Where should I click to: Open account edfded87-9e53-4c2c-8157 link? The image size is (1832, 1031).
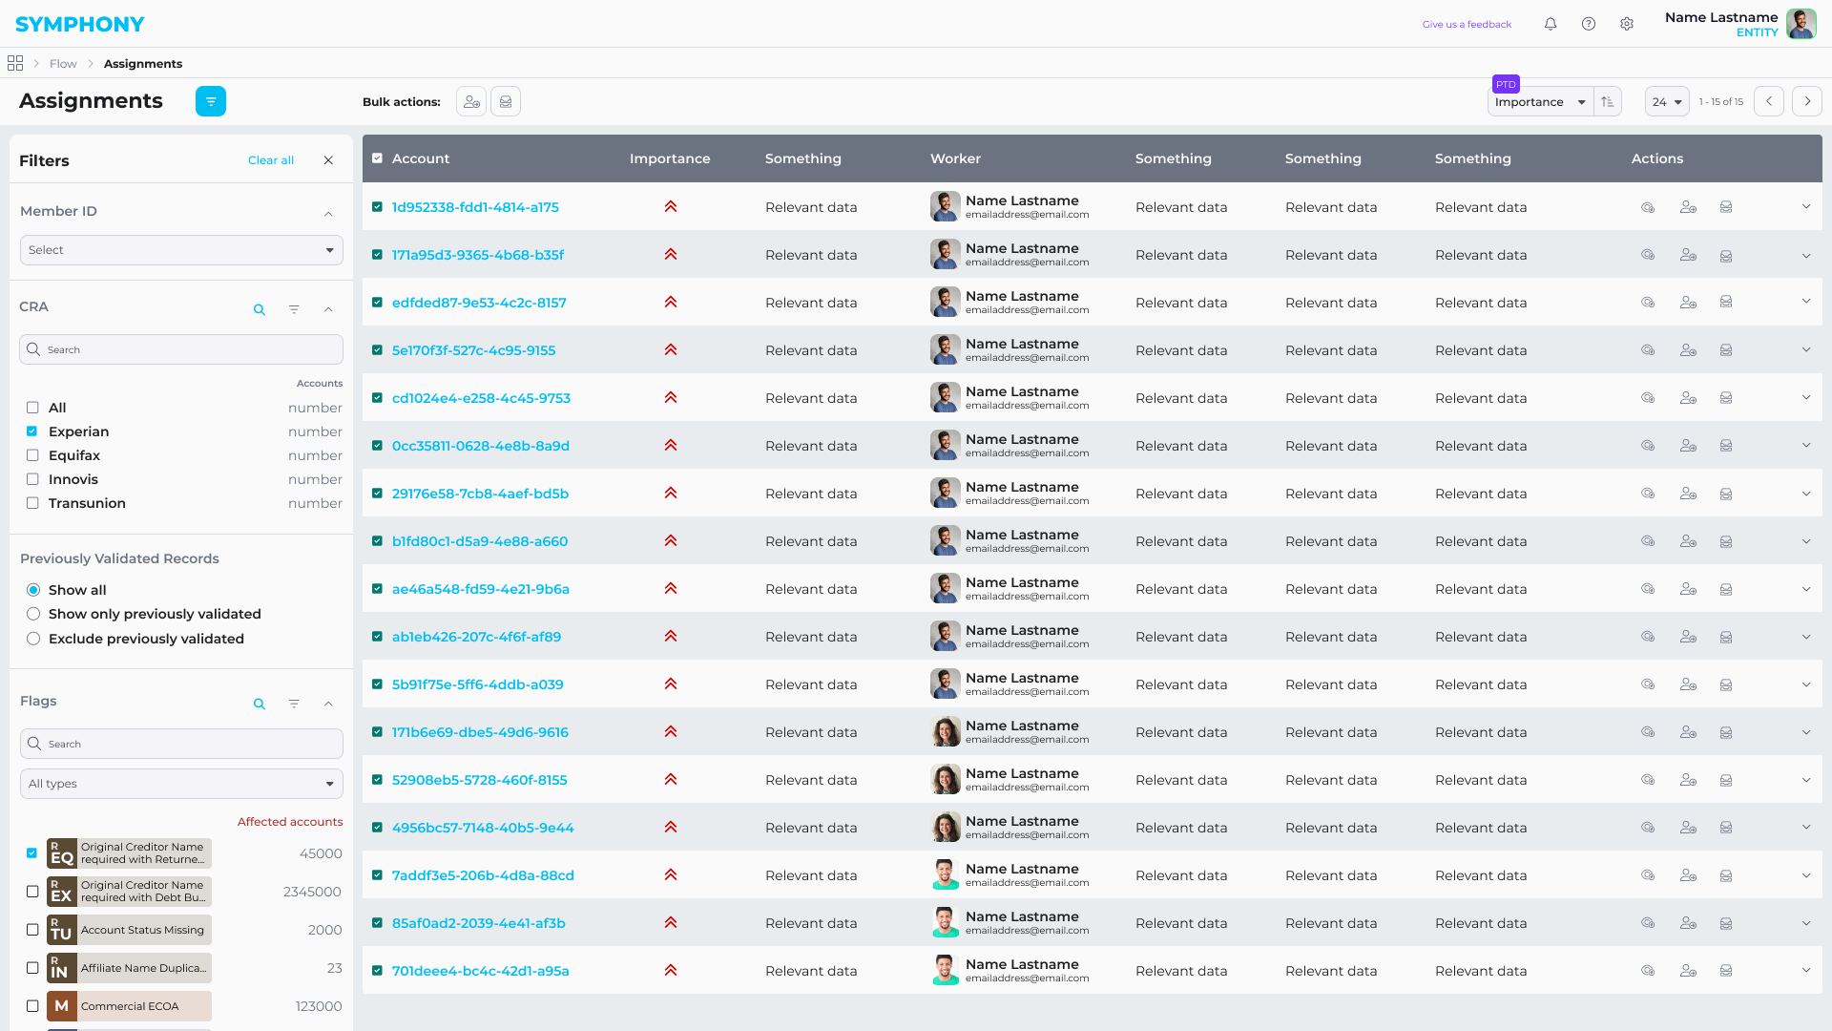(x=479, y=303)
